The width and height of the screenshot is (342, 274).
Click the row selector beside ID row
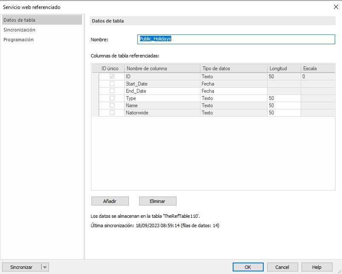(96, 77)
